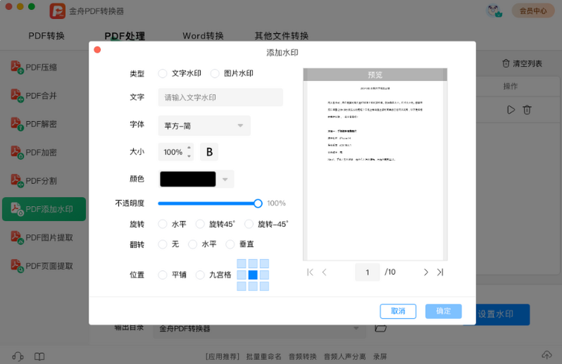Image resolution: width=562 pixels, height=364 pixels.
Task: Choose 旋转45° rotation option
Action: point(200,224)
